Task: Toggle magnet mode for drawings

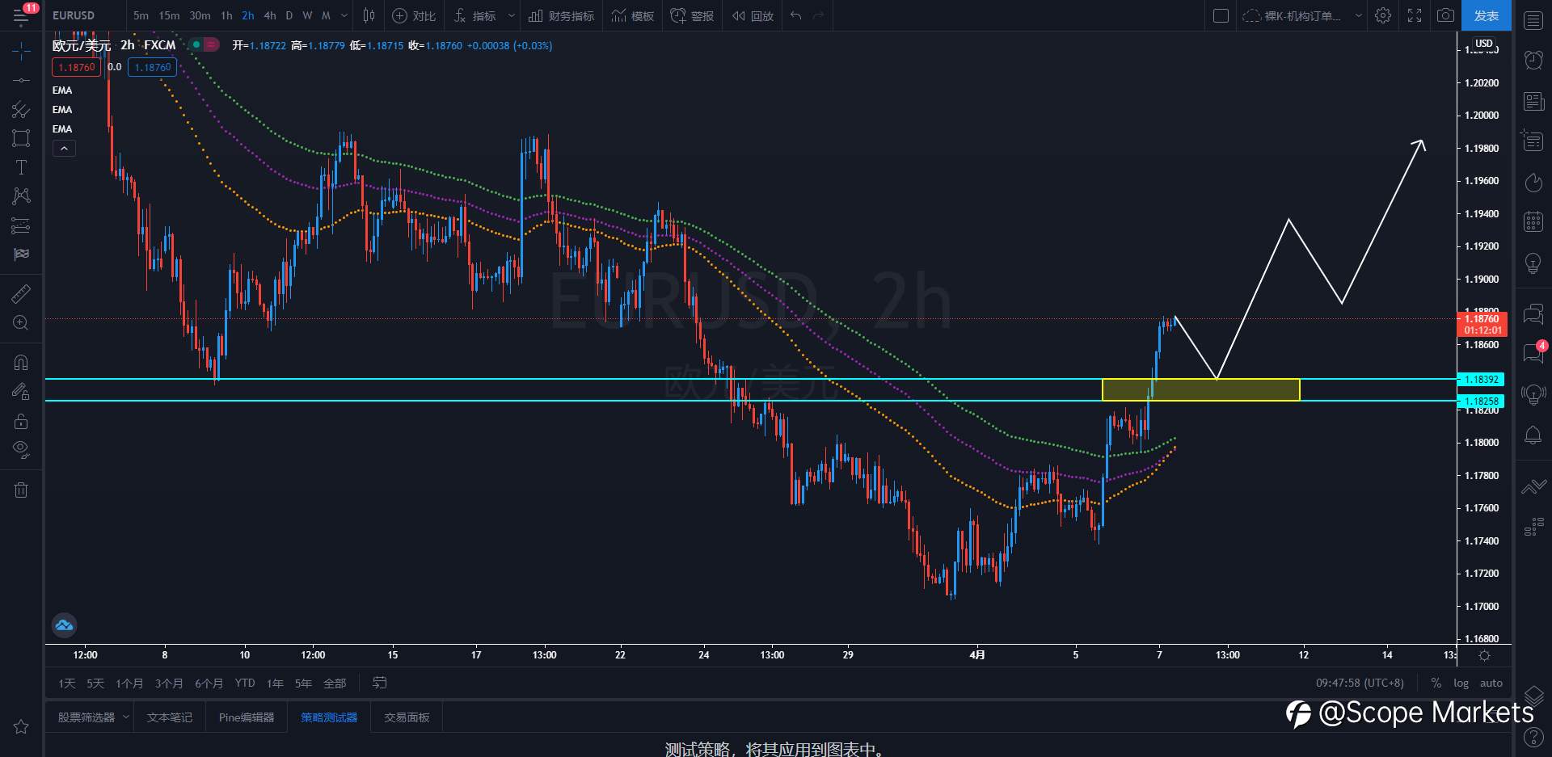Action: [21, 362]
